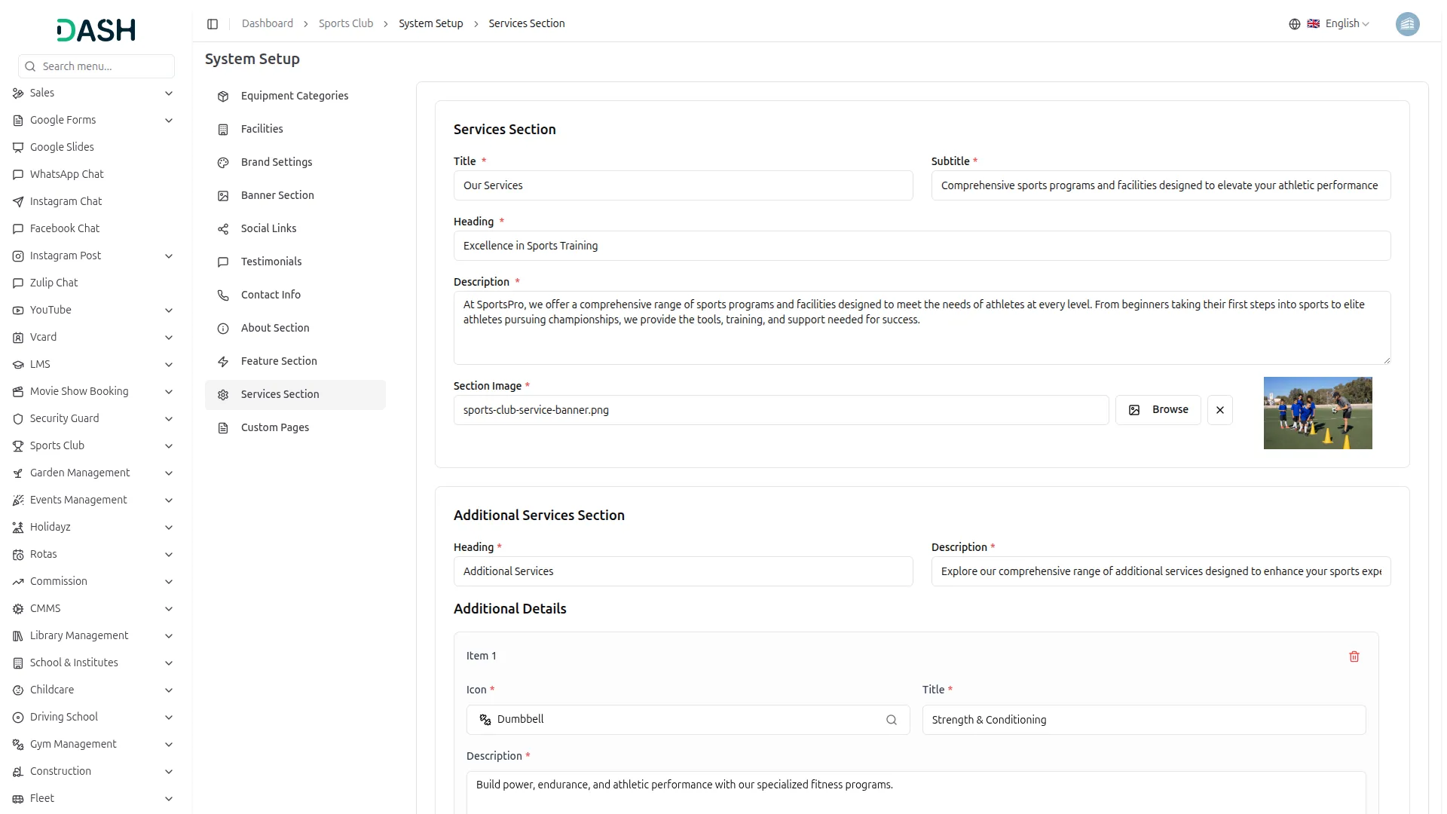Open the Testimonials setup tab
Viewport: 1447px width, 814px height.
(295, 262)
